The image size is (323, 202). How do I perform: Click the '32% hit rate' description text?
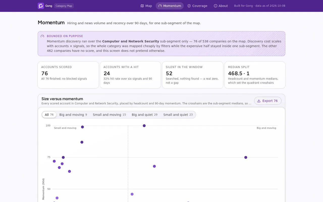(x=128, y=81)
